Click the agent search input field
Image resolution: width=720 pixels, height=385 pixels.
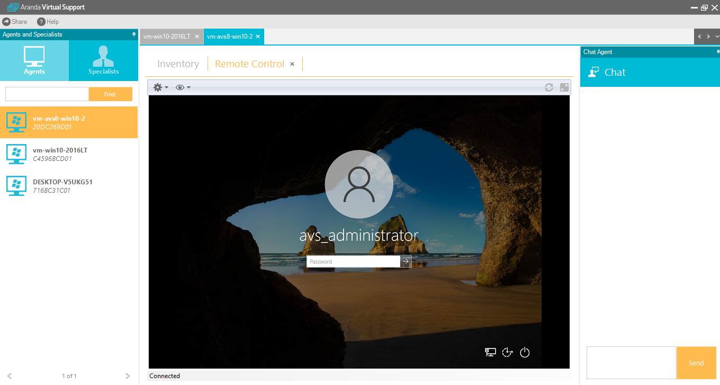click(47, 94)
